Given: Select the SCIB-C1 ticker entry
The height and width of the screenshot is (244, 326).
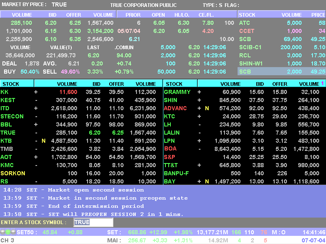Looking at the screenshot, I should (250, 47).
